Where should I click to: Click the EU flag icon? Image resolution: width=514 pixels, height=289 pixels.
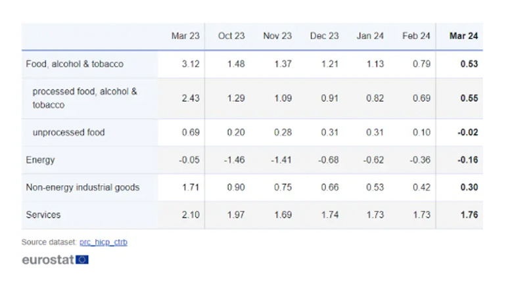pos(82,259)
